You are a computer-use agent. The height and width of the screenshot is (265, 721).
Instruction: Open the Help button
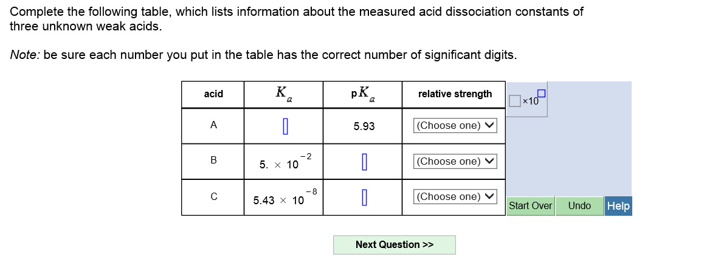point(618,206)
